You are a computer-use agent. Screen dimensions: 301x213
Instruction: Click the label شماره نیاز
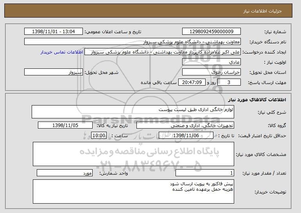point(275,32)
